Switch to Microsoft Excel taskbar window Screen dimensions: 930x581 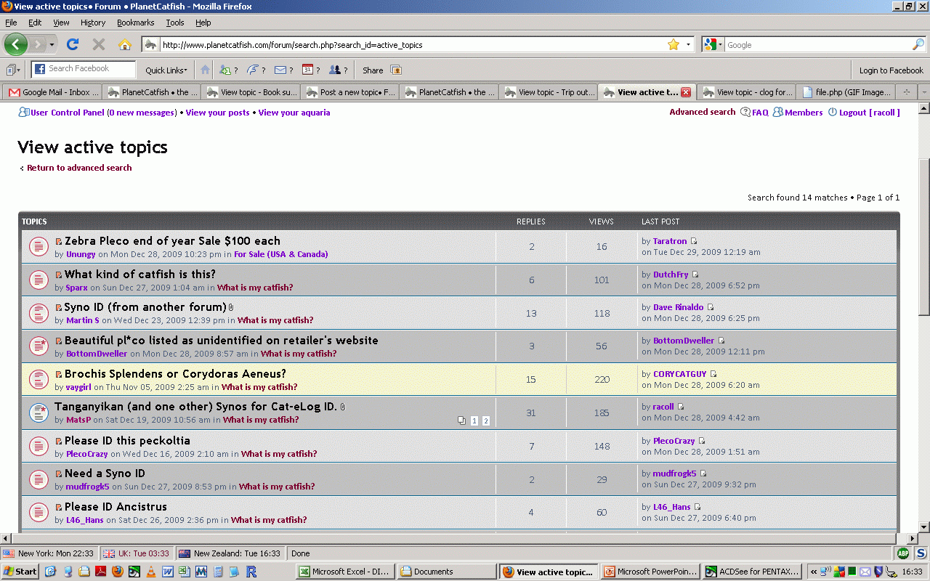click(346, 572)
